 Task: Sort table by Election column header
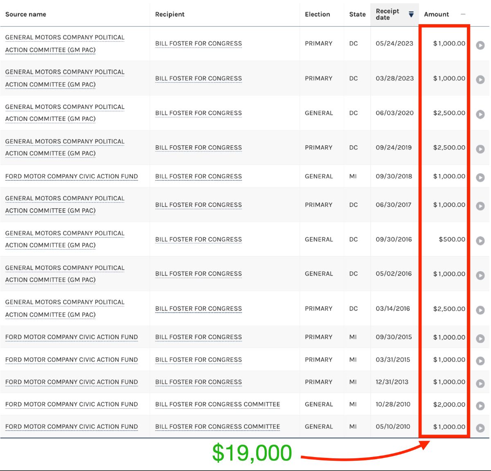point(317,14)
